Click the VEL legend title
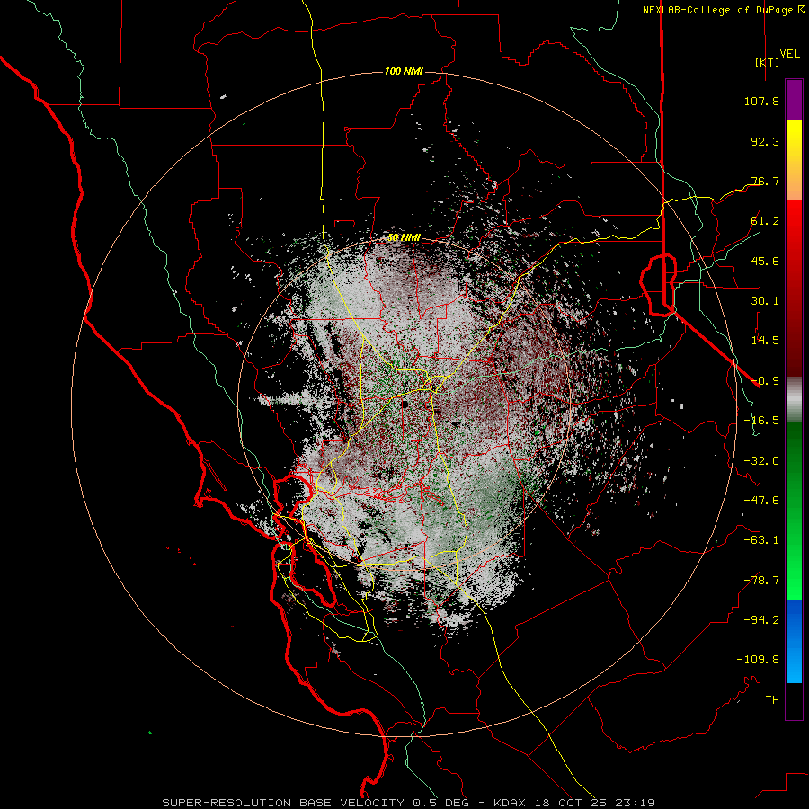This screenshot has width=809, height=809. pyautogui.click(x=789, y=54)
